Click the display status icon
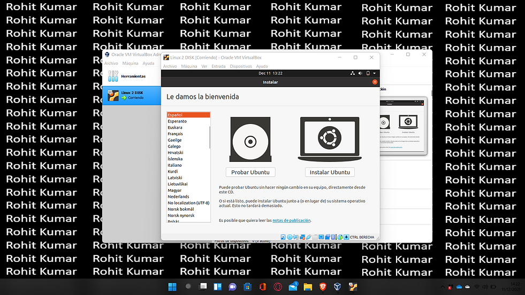The height and width of the screenshot is (295, 525). (x=321, y=237)
